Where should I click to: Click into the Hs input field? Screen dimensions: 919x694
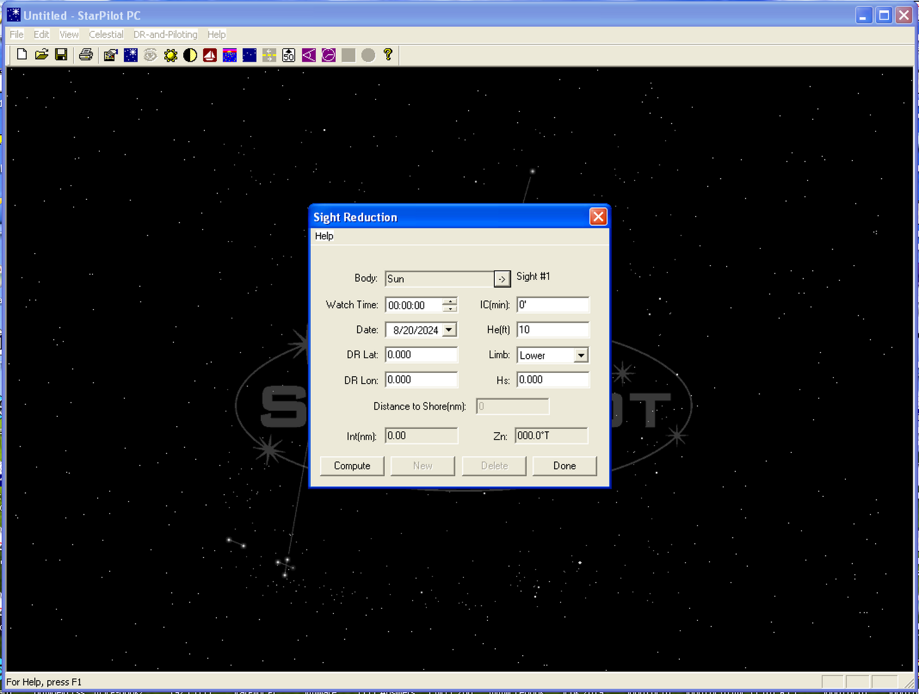pos(552,380)
